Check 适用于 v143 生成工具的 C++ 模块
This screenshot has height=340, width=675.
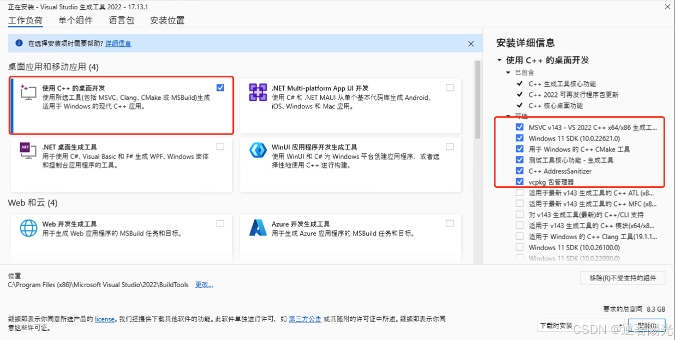tap(519, 226)
